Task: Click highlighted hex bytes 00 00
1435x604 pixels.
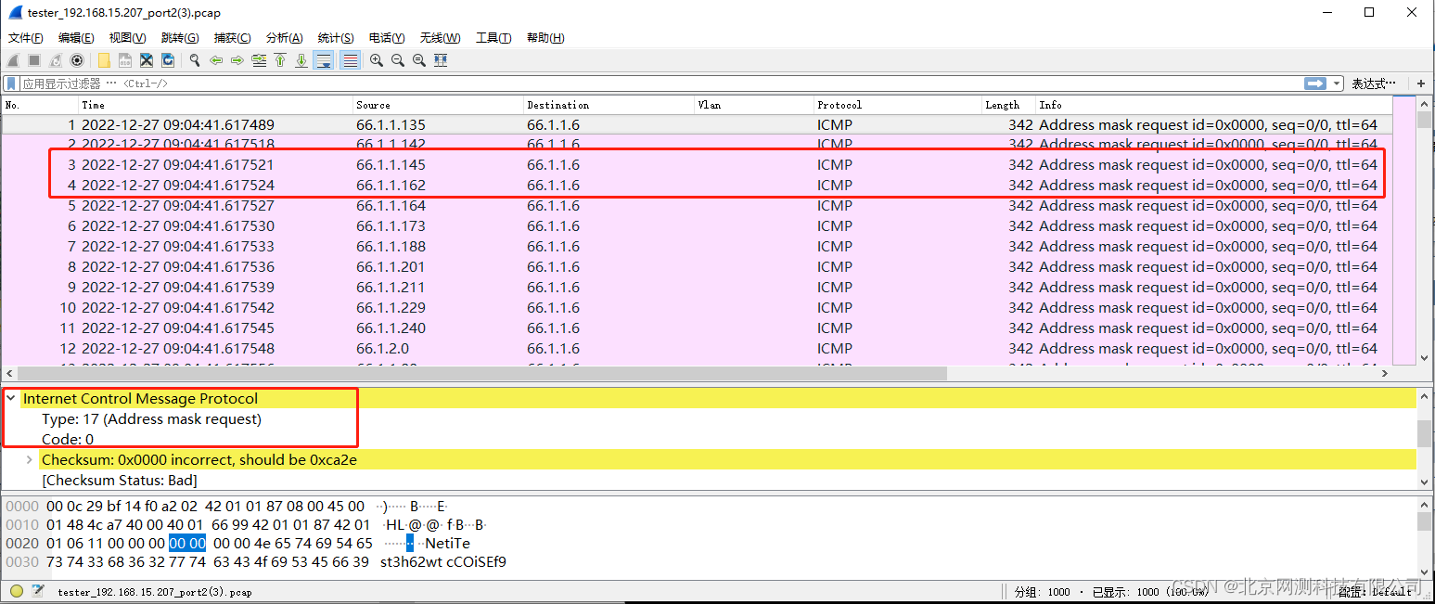Action: click(x=187, y=544)
